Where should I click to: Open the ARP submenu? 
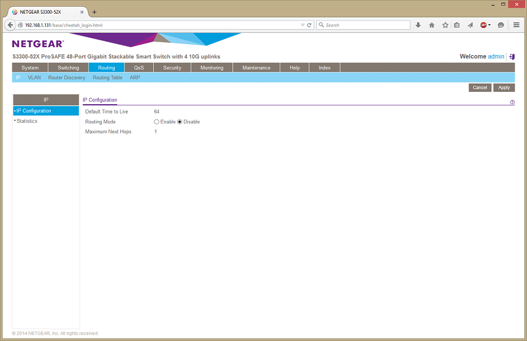(135, 77)
